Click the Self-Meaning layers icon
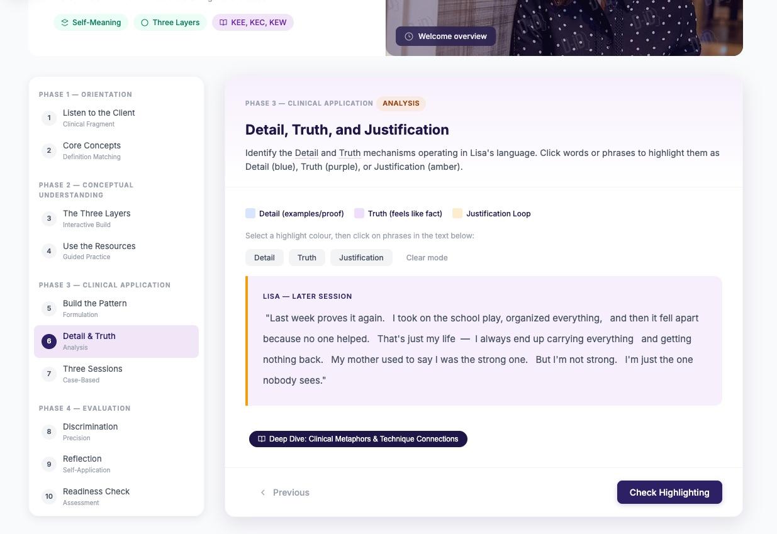 coord(64,23)
